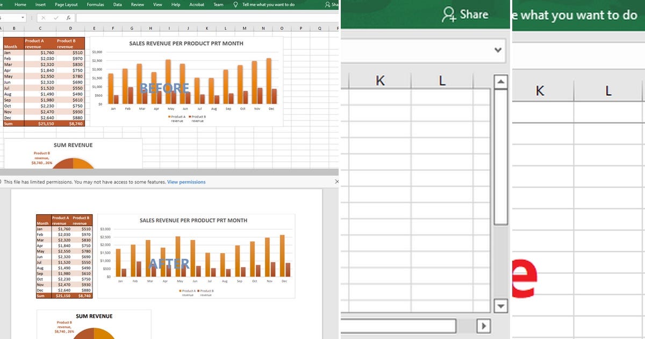645x339 pixels.
Task: Switch to the Data ribbon tab
Action: (117, 4)
